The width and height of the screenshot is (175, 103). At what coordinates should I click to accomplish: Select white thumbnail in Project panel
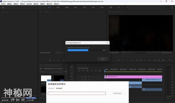(46, 78)
